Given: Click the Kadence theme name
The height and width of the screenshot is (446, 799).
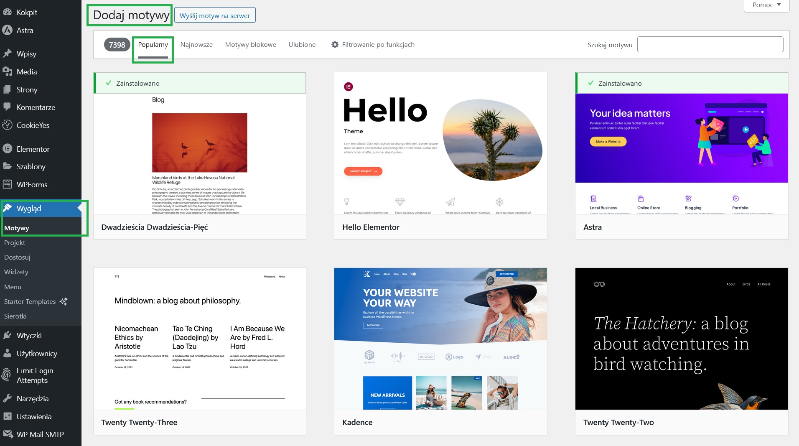Looking at the screenshot, I should point(357,422).
